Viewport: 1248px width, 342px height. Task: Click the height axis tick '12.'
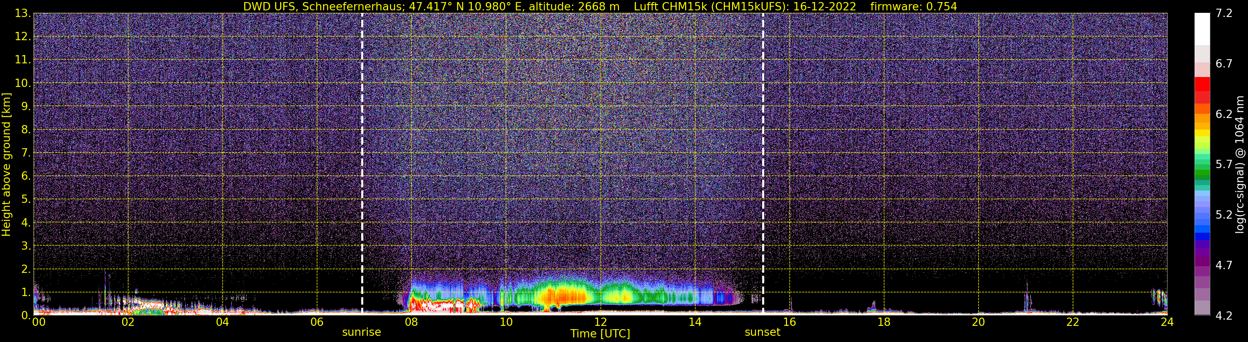click(x=23, y=37)
